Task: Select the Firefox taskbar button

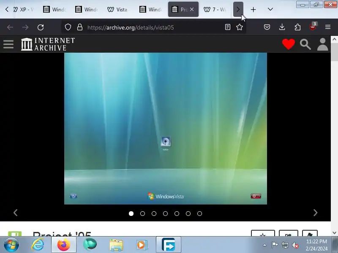Action: coord(64,245)
